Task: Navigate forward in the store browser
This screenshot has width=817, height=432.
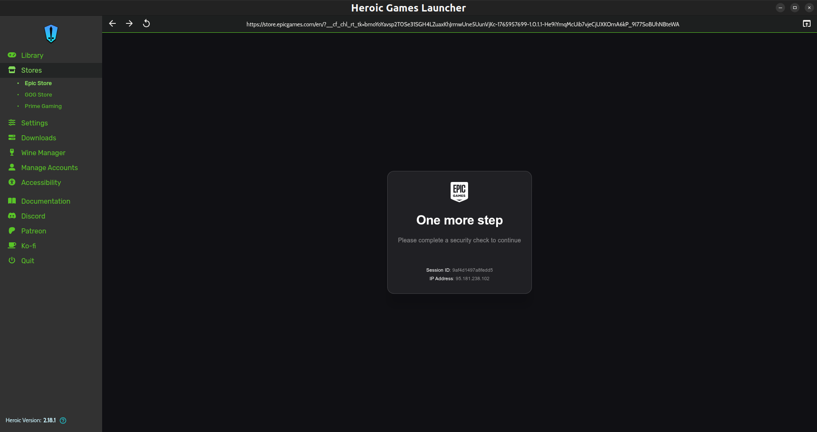Action: pos(129,23)
